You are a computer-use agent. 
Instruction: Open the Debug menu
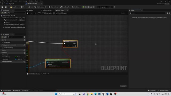[25, 1]
